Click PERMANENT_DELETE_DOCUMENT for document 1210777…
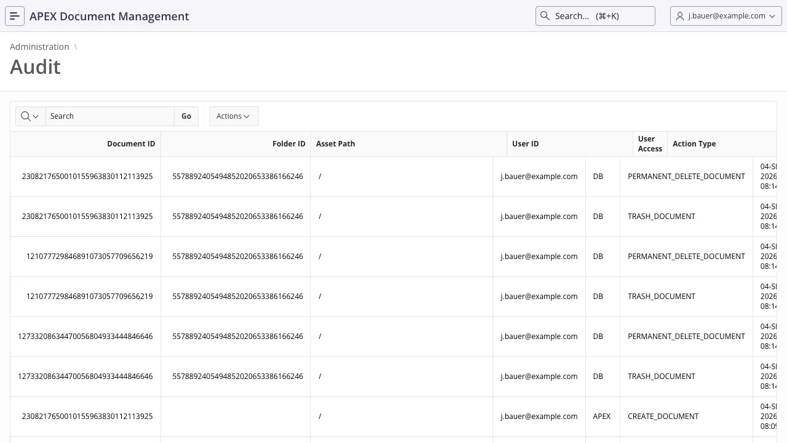The width and height of the screenshot is (787, 443). 686,257
